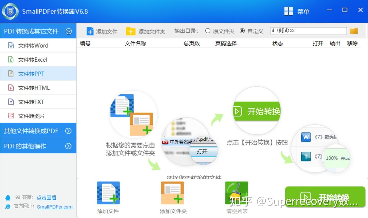Open output folder browse icon
Viewport: 368px width, 218px height.
coord(354,31)
